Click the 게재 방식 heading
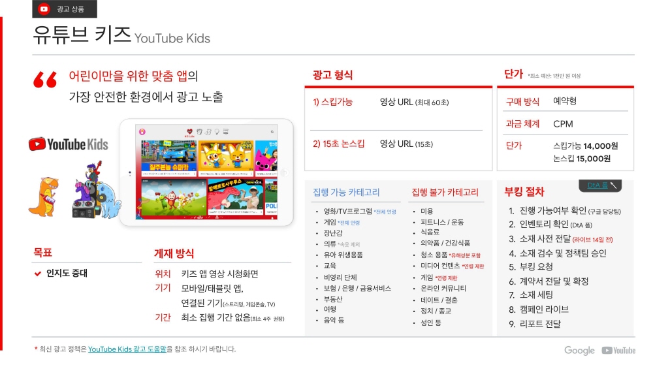 click(x=174, y=253)
